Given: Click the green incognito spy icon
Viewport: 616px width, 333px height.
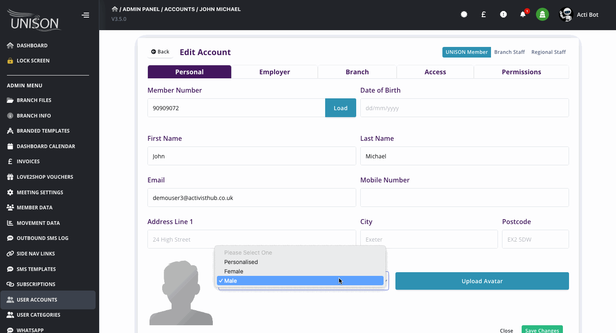Looking at the screenshot, I should [x=542, y=14].
